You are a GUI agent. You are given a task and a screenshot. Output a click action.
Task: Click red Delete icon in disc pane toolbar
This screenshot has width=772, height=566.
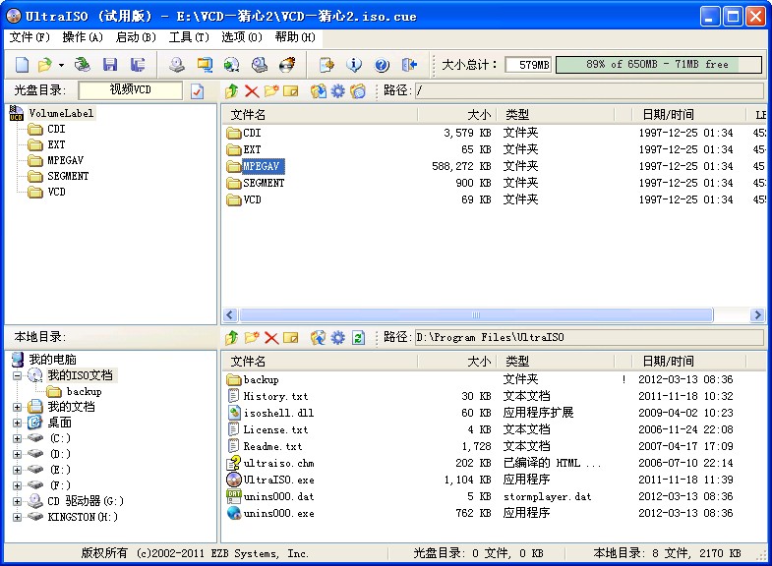click(x=252, y=91)
